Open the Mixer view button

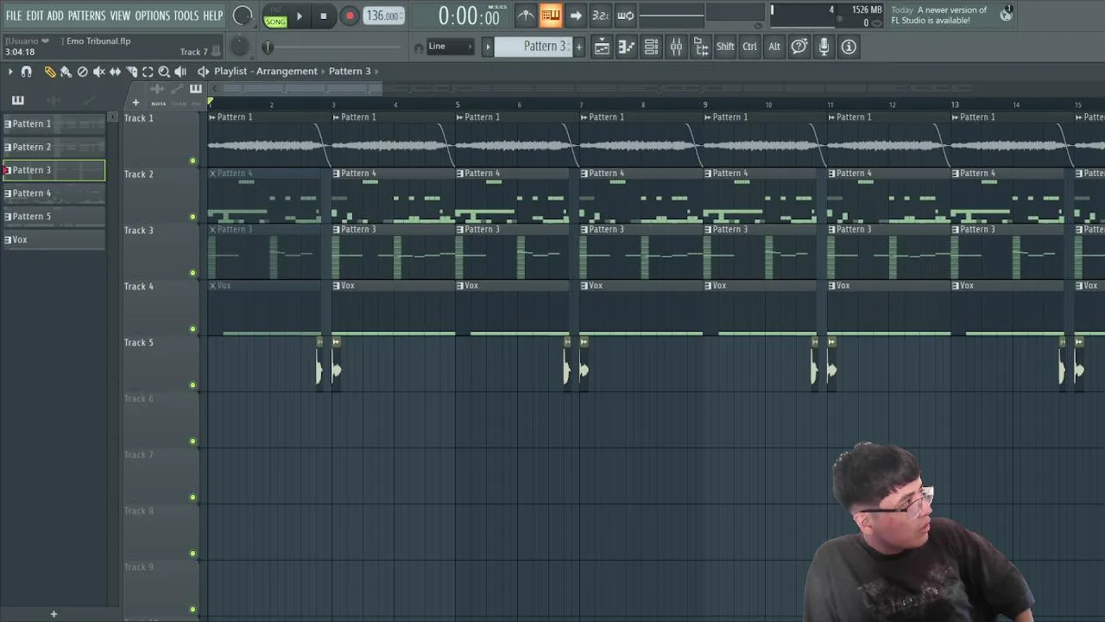point(677,47)
